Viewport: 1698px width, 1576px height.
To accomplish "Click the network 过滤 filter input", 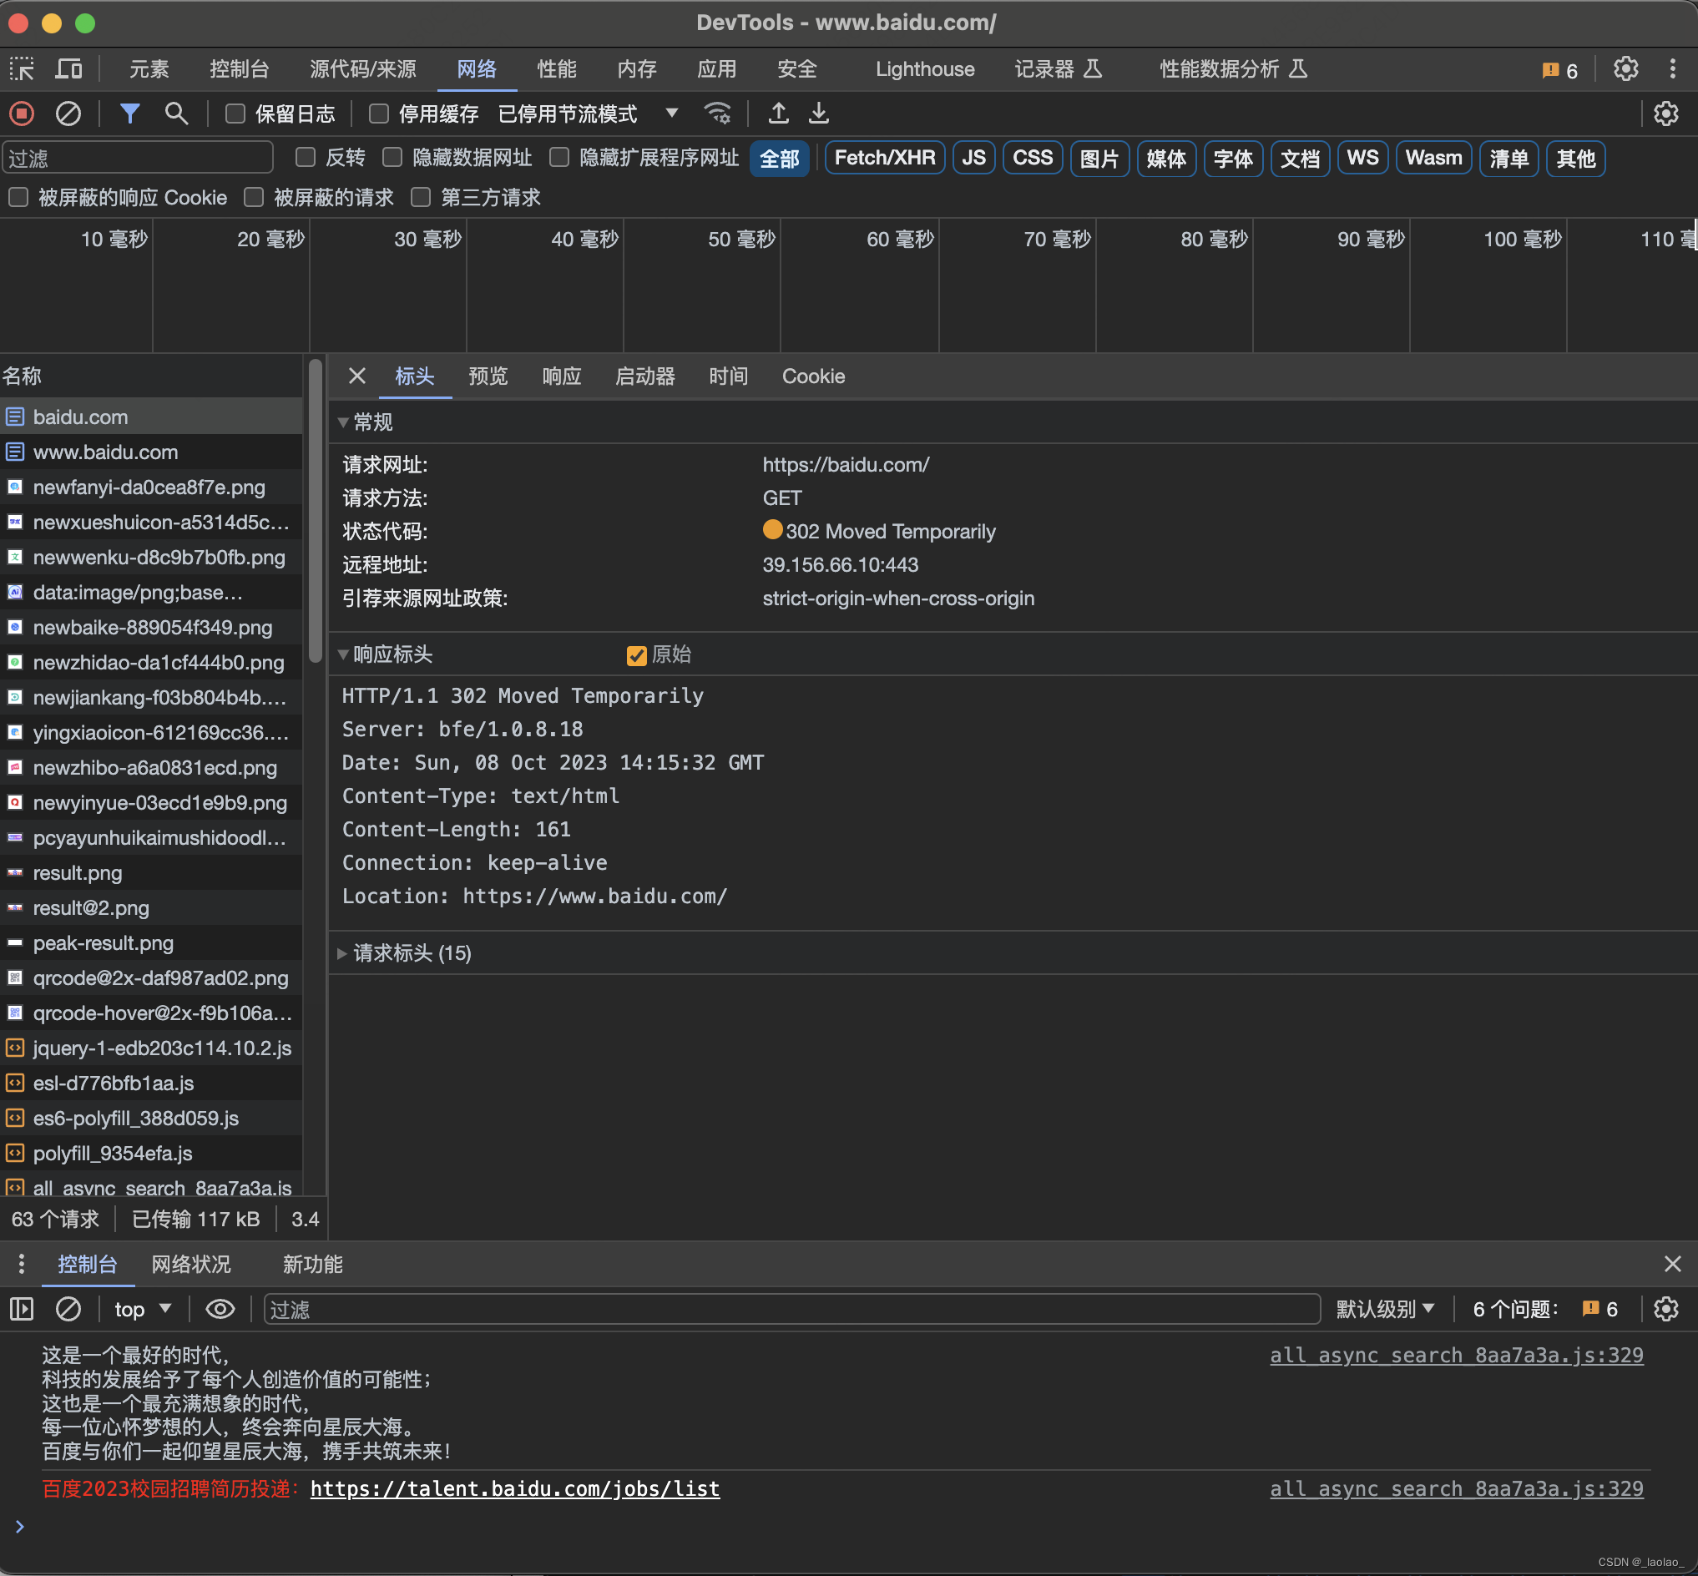I will [137, 158].
